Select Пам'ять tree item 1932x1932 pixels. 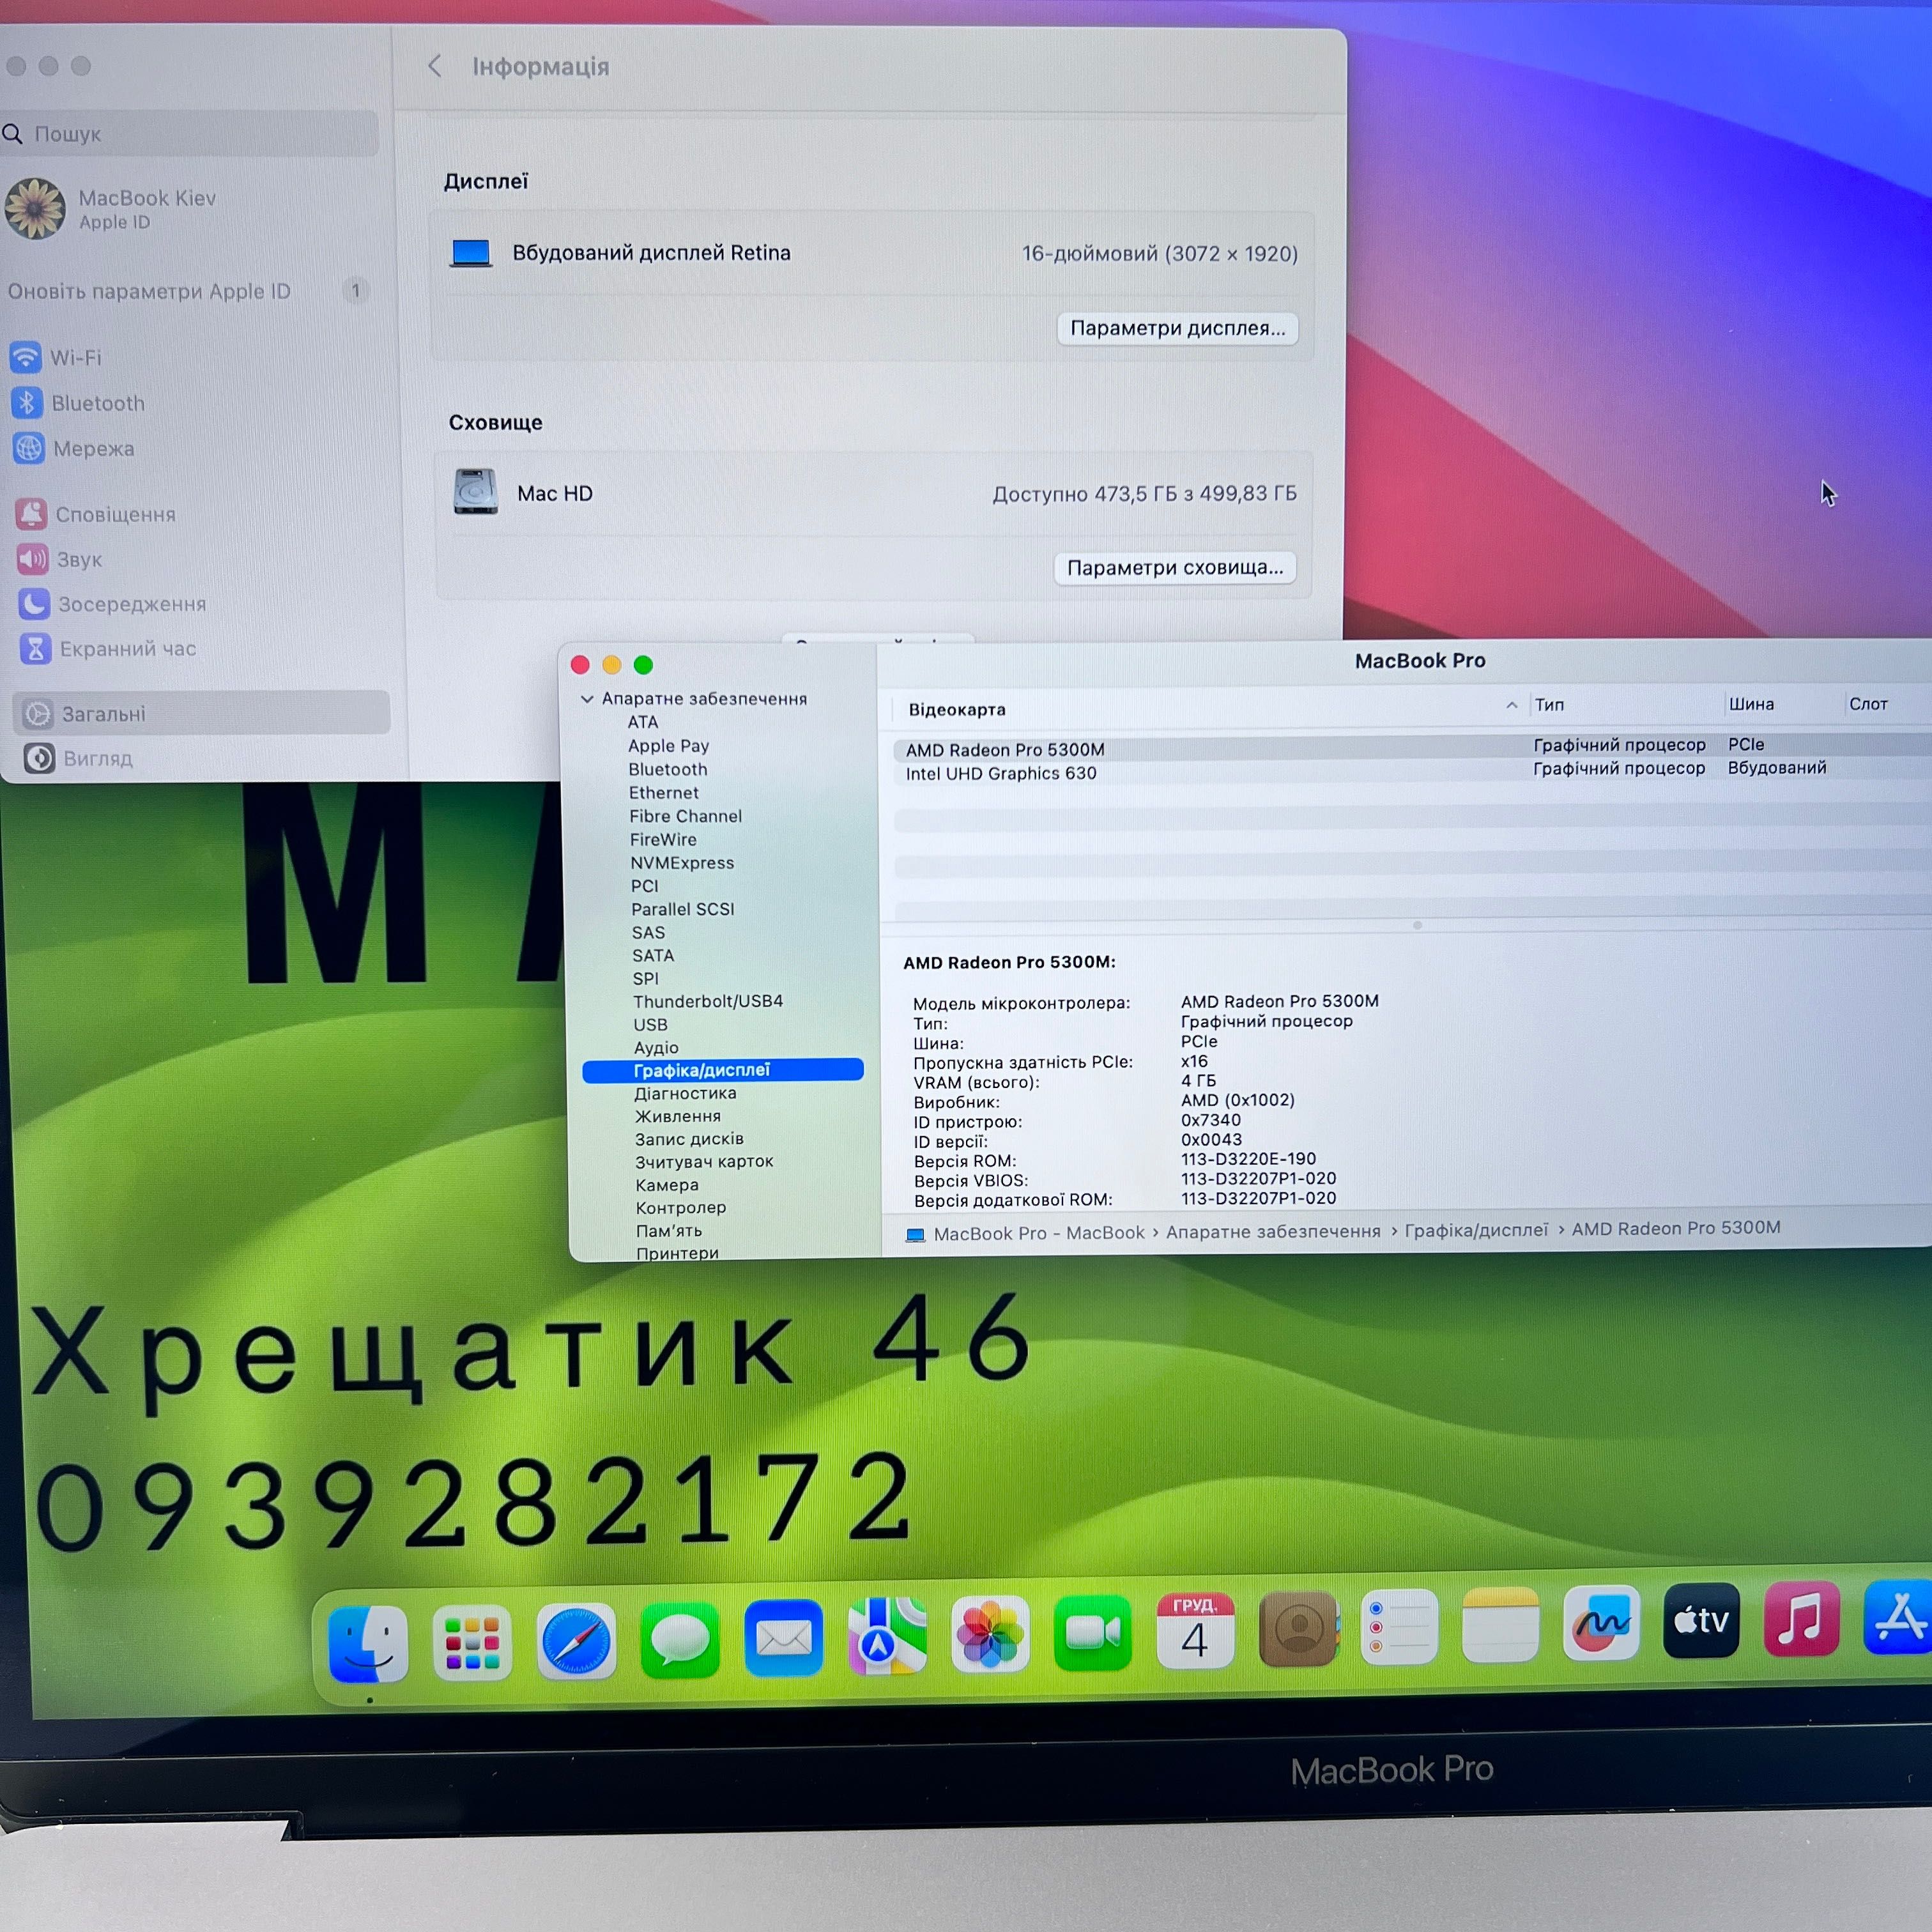point(669,1231)
